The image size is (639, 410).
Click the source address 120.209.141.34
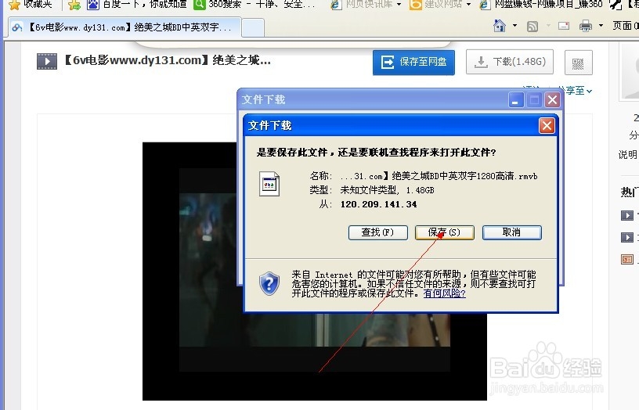tap(378, 204)
